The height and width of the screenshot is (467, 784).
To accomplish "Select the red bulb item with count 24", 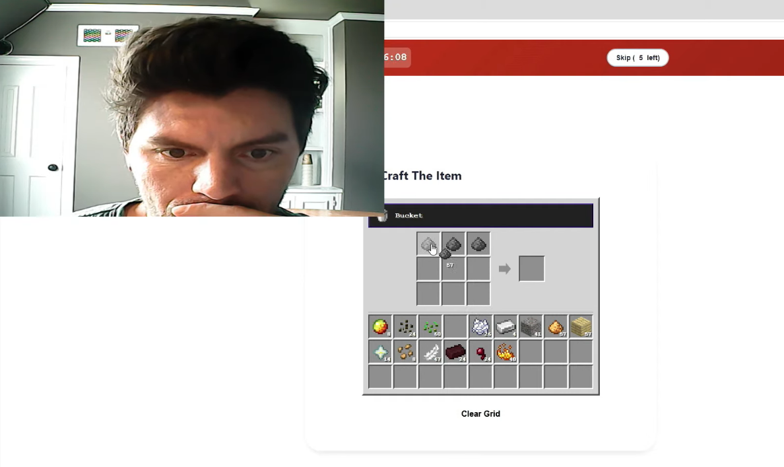I will (480, 352).
